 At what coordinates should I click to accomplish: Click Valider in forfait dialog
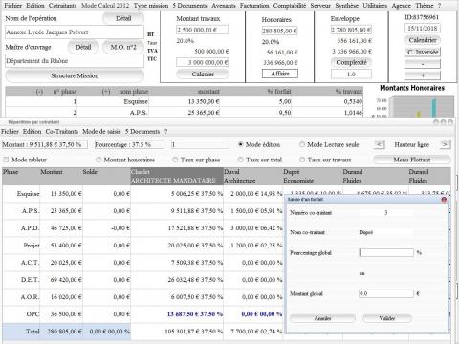387,318
